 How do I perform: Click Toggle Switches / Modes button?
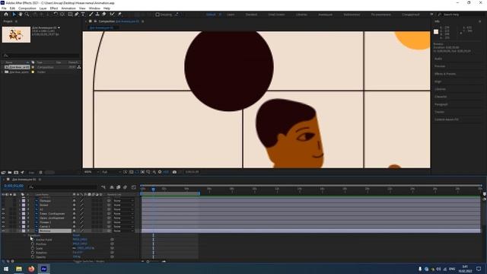pyautogui.click(x=89, y=261)
